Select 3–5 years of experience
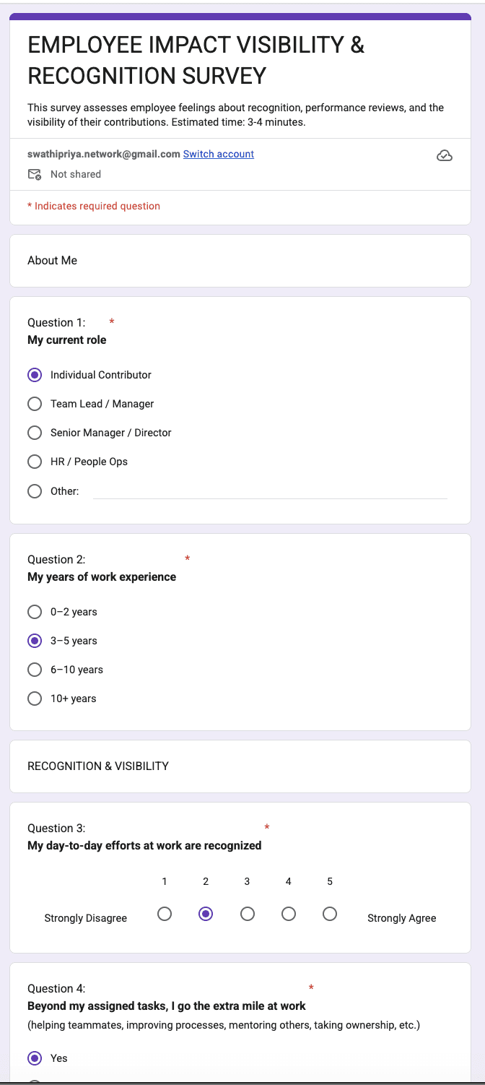 [35, 641]
